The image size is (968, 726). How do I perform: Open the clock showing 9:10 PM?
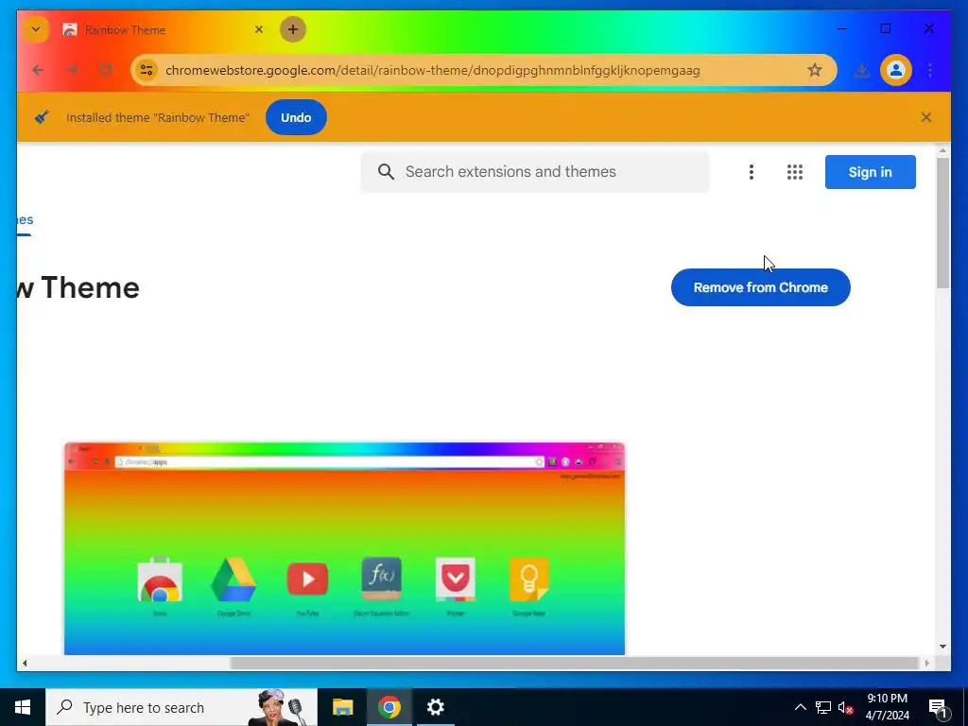(887, 707)
